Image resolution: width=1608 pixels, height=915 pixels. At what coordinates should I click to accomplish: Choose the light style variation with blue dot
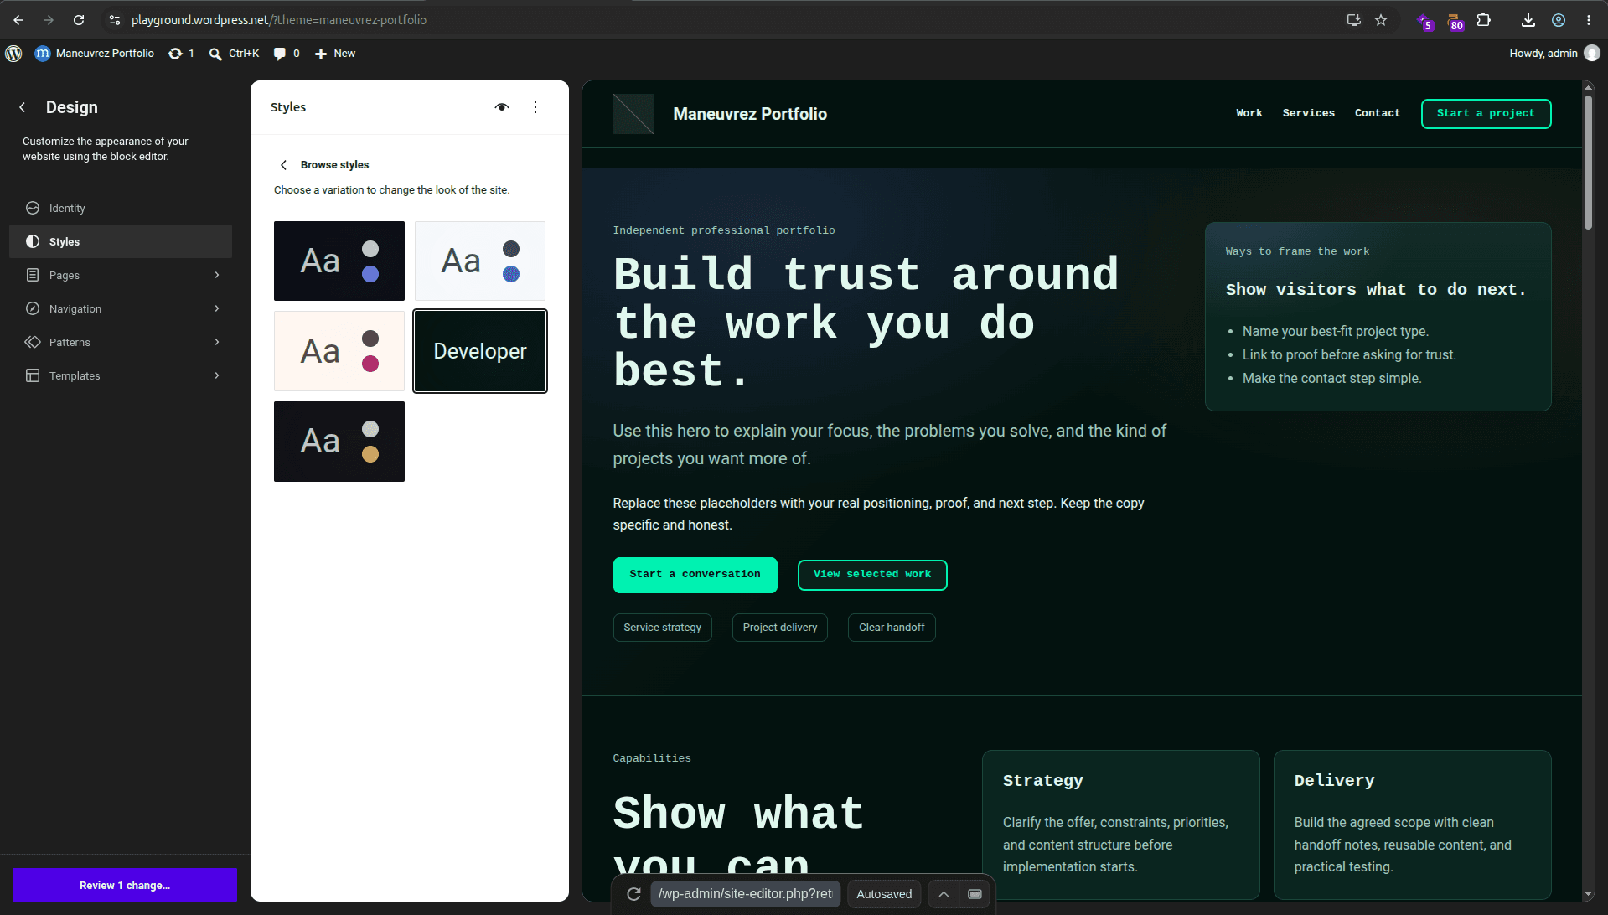(480, 261)
